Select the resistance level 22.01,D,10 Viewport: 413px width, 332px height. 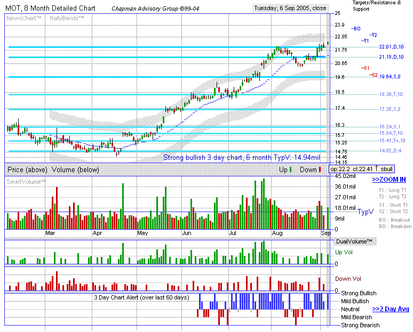[x=392, y=47]
